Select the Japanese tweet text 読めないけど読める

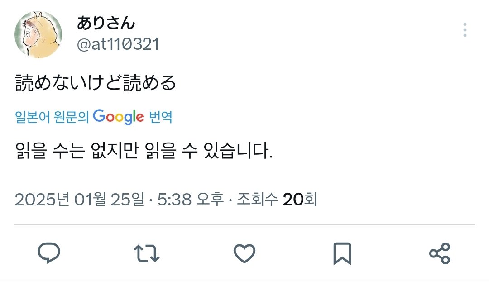[x=96, y=83]
